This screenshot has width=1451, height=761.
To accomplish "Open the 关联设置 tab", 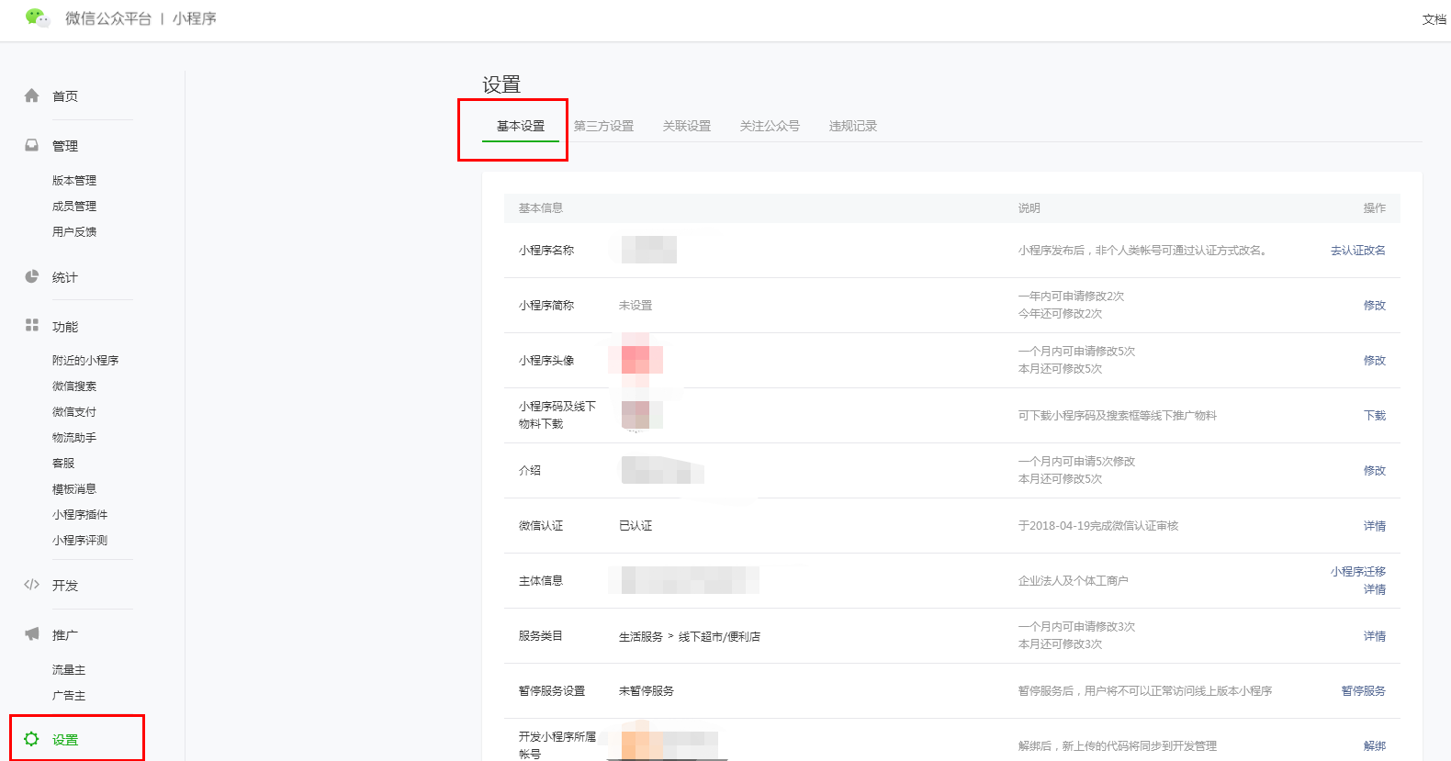I will point(687,126).
